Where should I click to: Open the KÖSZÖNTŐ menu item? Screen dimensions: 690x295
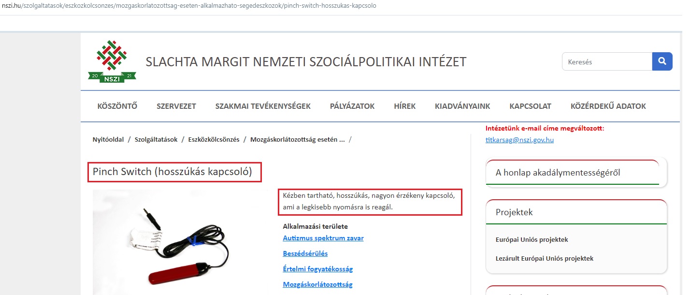click(117, 106)
